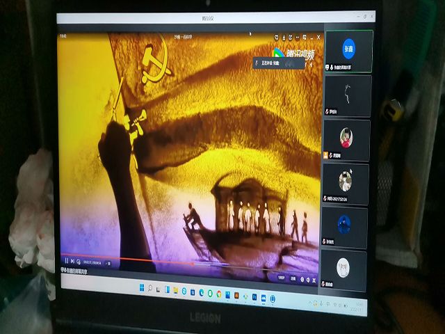Open the Windows Start menu

(x=142, y=287)
